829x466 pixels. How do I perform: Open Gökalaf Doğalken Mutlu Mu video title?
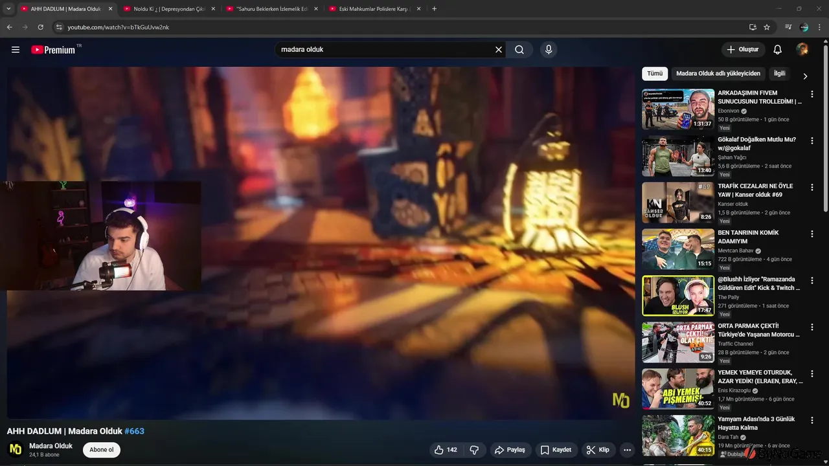[756, 144]
